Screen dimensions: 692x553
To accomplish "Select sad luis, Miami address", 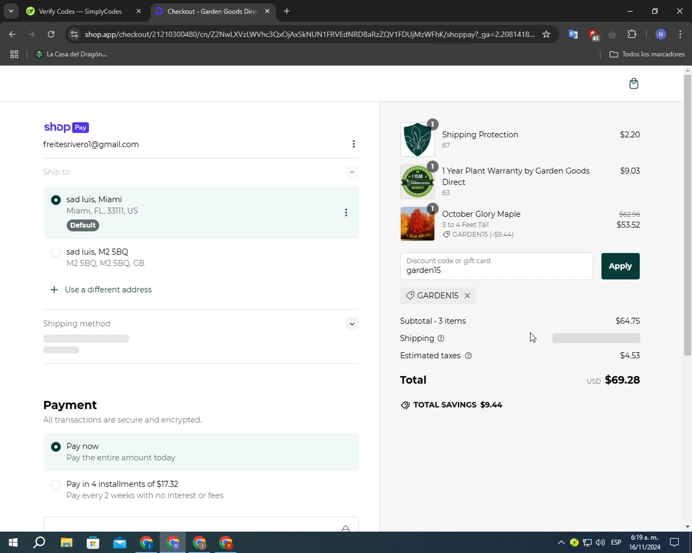I will tap(56, 200).
